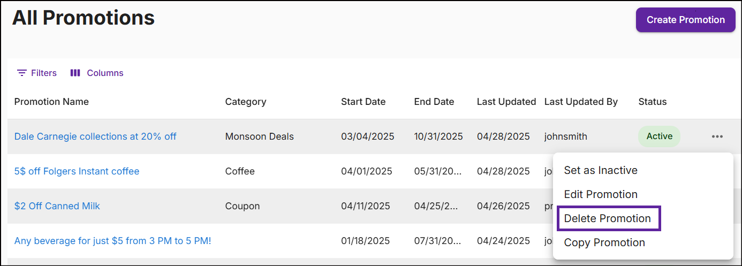Click the Filters icon
This screenshot has height=266, width=742.
pos(22,73)
